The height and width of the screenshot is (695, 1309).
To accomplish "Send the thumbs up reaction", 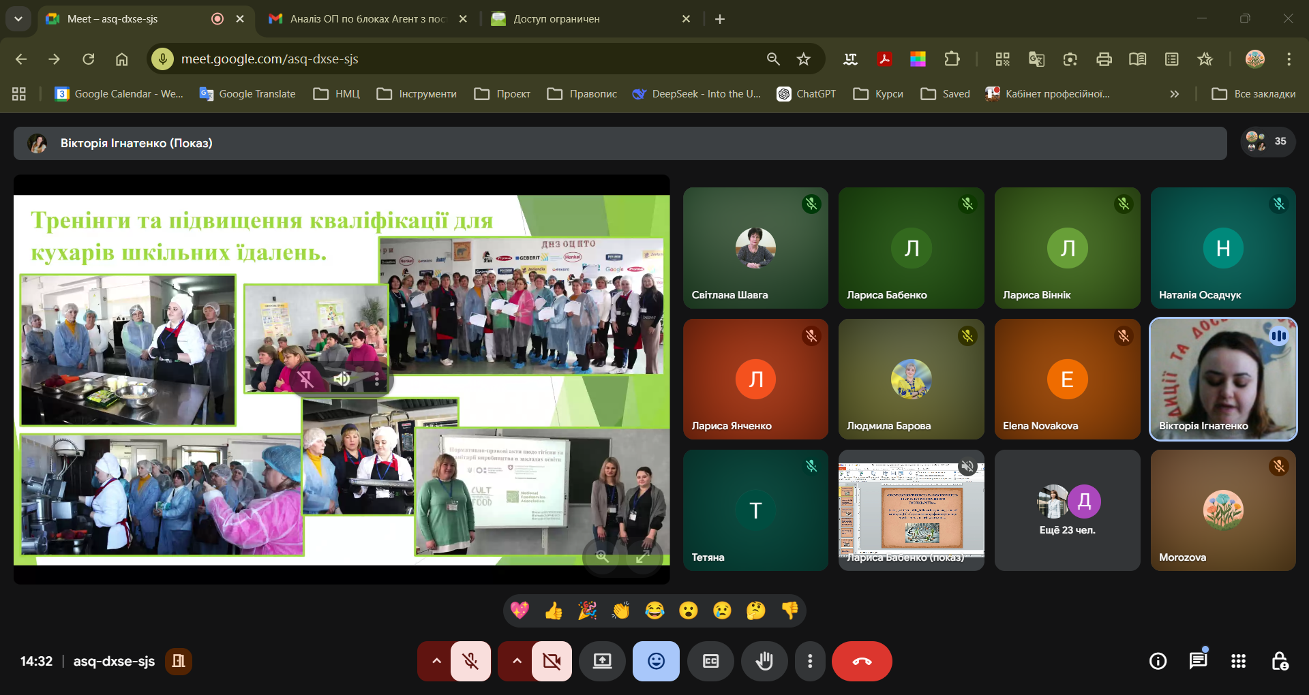I will click(554, 611).
